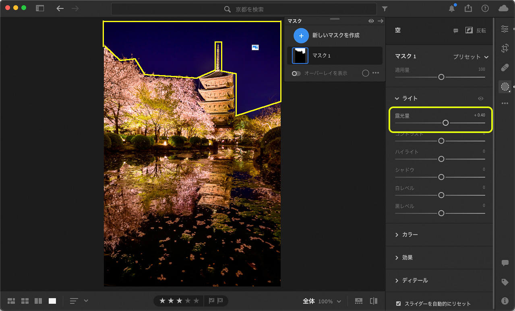Viewport: 515px width, 311px height.
Task: Select マスク 1 thumbnail in mask list
Action: [300, 55]
